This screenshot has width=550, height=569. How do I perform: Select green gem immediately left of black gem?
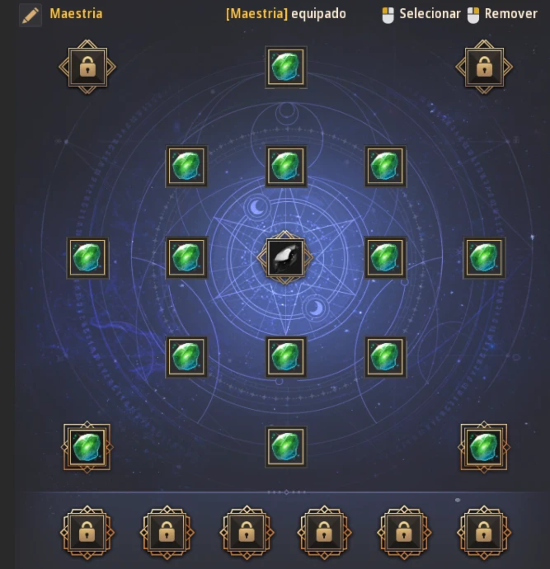click(186, 258)
